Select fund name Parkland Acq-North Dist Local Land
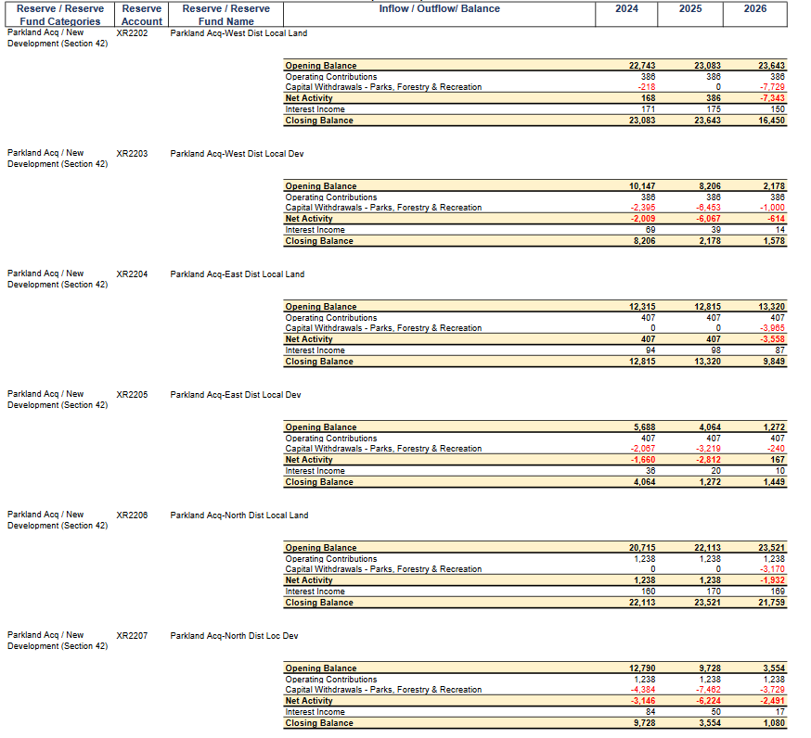Image resolution: width=811 pixels, height=738 pixels. (x=239, y=515)
